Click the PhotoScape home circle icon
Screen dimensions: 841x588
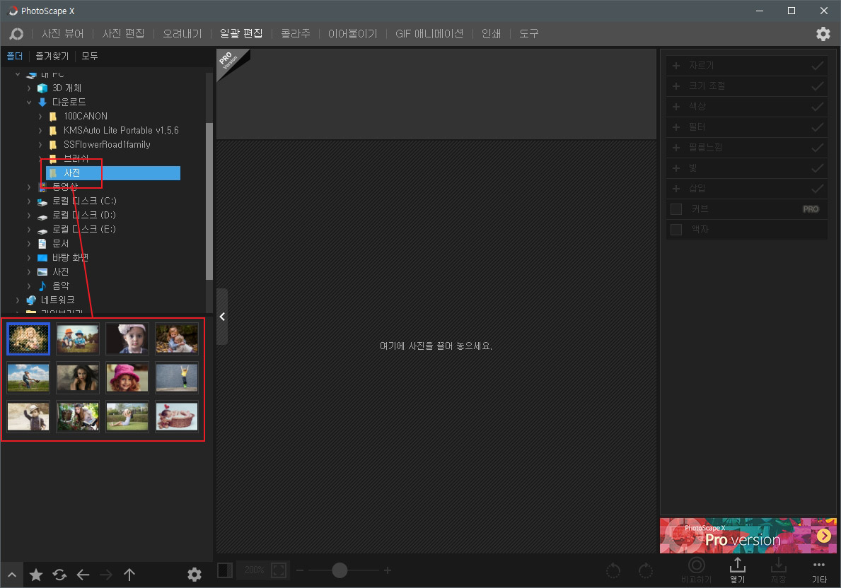pos(17,34)
